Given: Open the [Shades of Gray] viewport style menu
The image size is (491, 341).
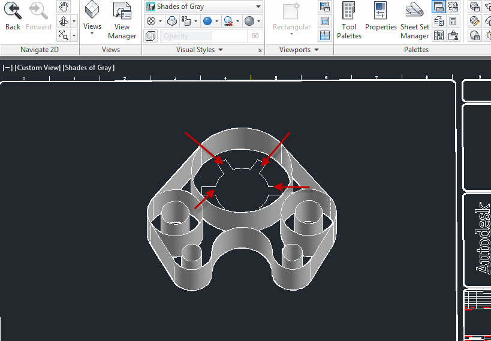Looking at the screenshot, I should [89, 68].
